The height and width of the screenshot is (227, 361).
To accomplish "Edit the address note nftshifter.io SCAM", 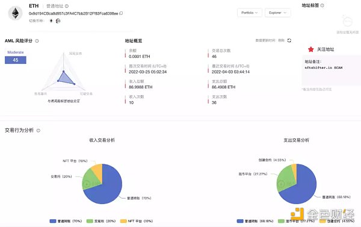I will pyautogui.click(x=324, y=67).
